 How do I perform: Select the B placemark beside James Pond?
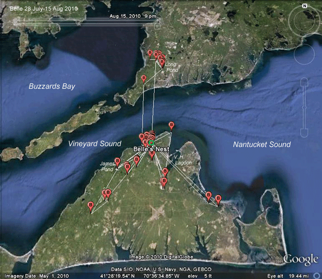[x=118, y=162]
